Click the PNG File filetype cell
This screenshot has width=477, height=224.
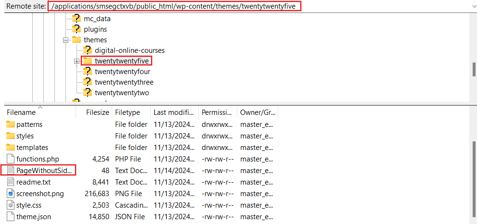pos(129,194)
